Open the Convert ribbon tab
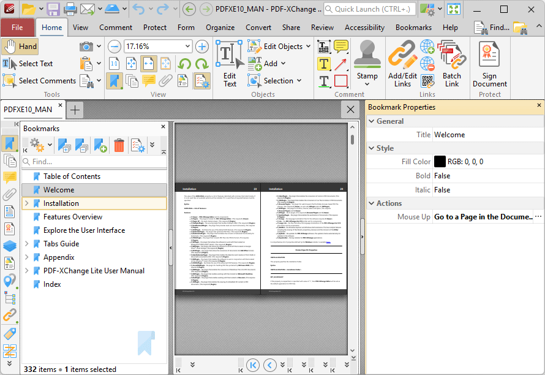Viewport: 545px width, 375px height. pyautogui.click(x=258, y=28)
